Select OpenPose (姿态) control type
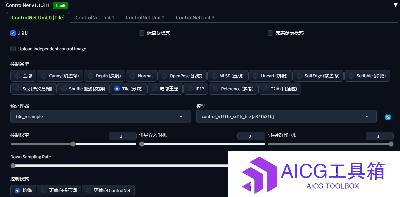400x197 pixels. click(182, 76)
